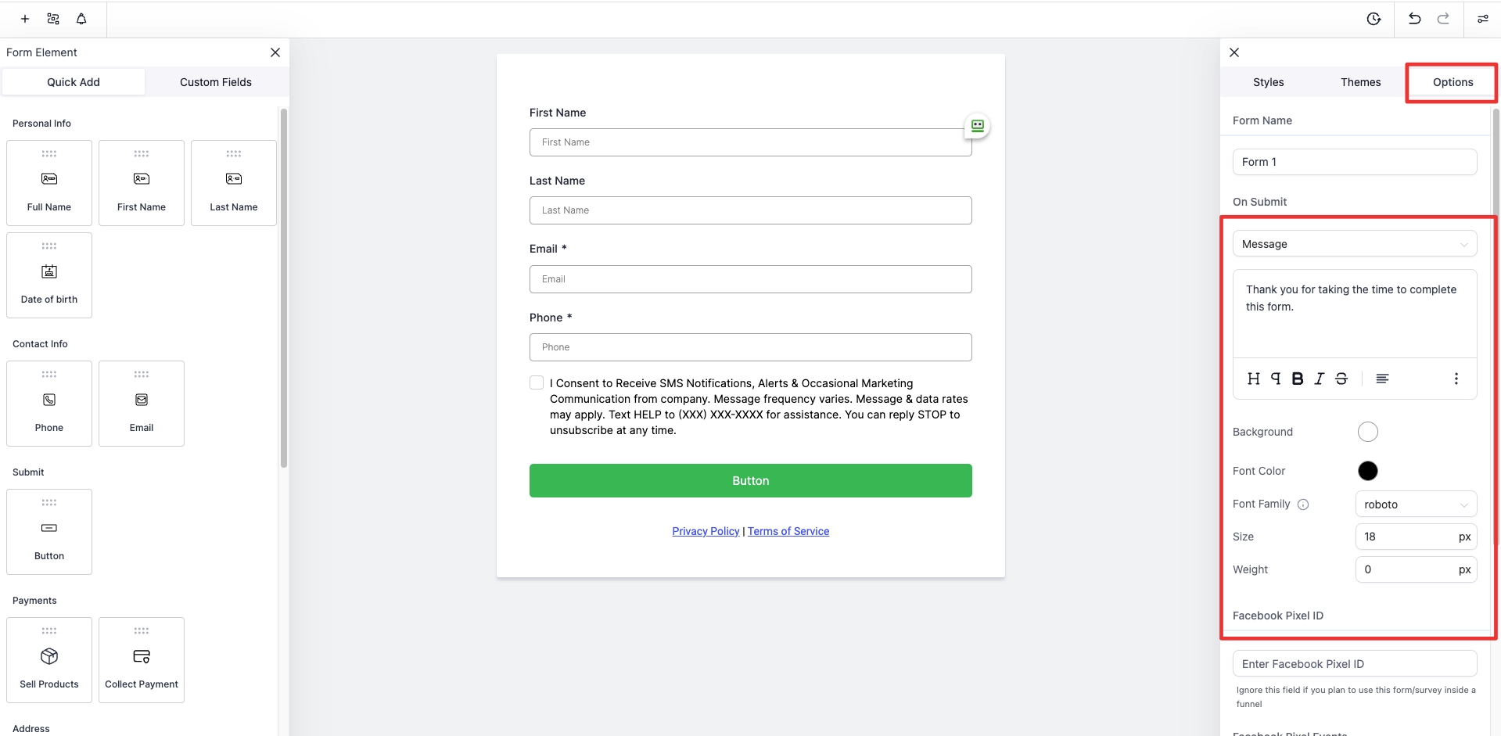Click the notification bell icon
This screenshot has width=1501, height=736.
point(81,19)
